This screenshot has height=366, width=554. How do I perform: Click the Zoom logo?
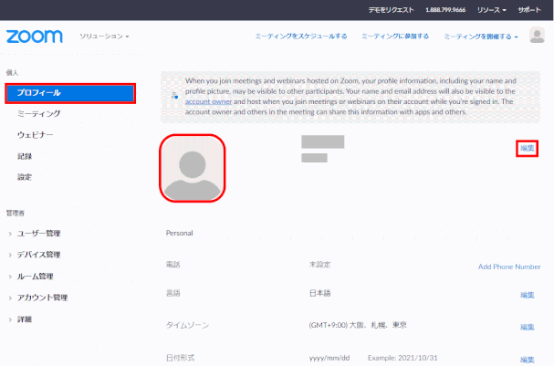tap(35, 37)
